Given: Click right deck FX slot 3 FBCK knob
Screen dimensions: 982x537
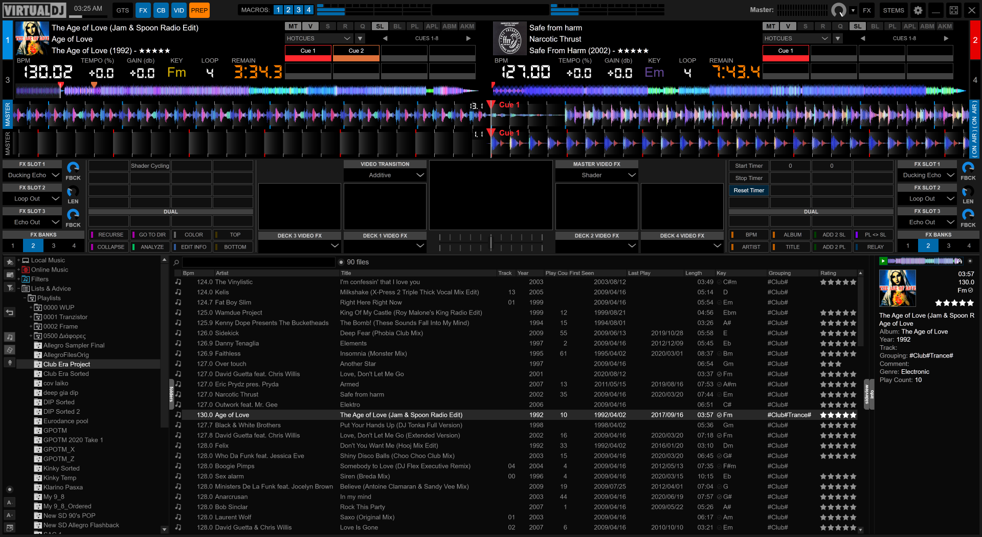Looking at the screenshot, I should click(x=968, y=215).
